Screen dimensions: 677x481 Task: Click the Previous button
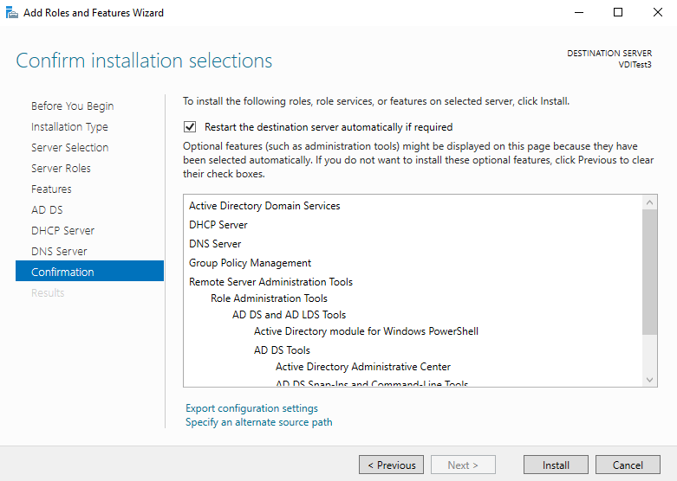point(391,465)
